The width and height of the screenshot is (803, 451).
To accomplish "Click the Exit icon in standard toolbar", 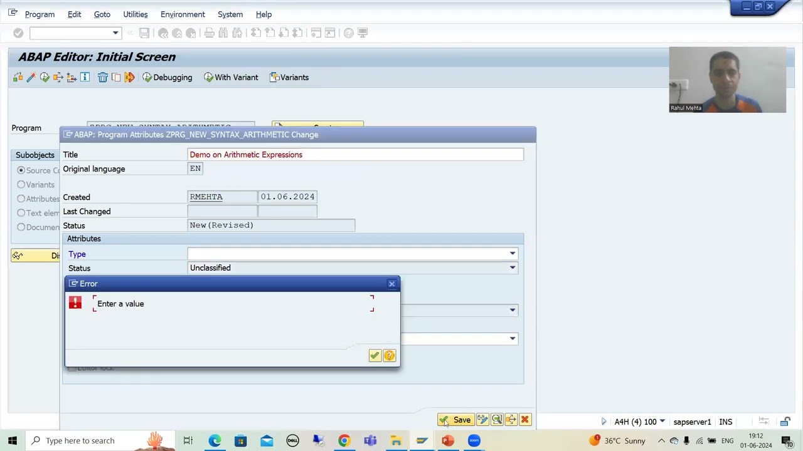I will [177, 33].
